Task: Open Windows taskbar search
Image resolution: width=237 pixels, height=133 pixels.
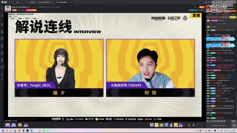Action: 7,131
